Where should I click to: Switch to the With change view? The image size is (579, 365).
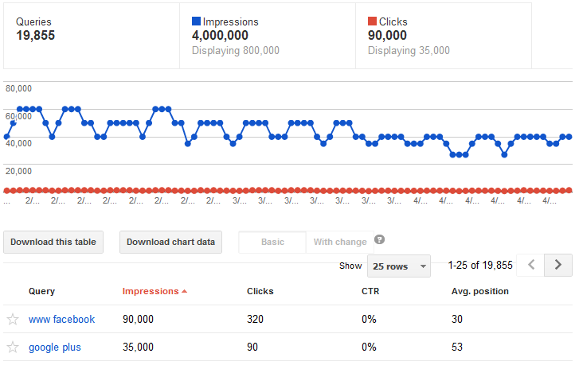click(340, 242)
